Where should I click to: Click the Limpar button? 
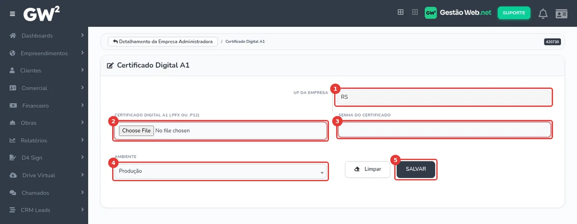(368, 169)
